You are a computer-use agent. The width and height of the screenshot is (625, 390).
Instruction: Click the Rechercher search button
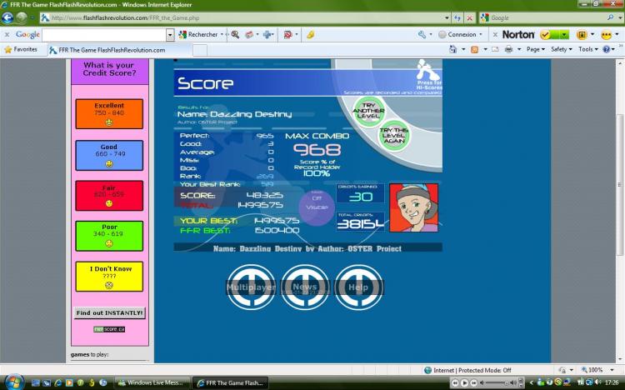point(198,35)
